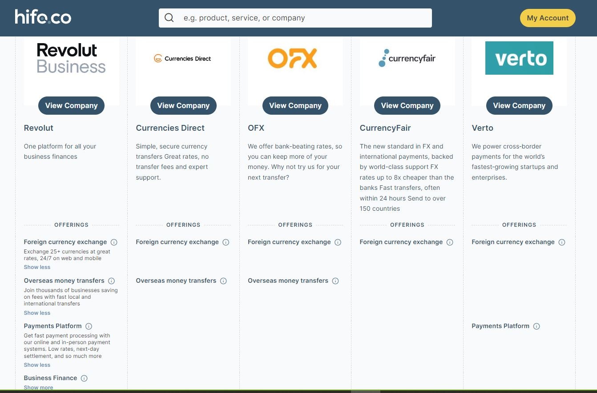Open info icon for Currencies Direct Overseas money transfers
597x393 pixels.
(223, 281)
